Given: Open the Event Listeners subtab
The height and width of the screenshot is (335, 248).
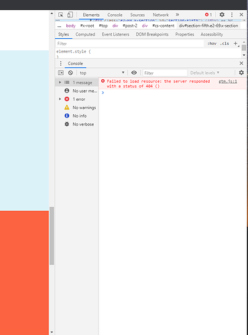Looking at the screenshot, I should (x=115, y=34).
